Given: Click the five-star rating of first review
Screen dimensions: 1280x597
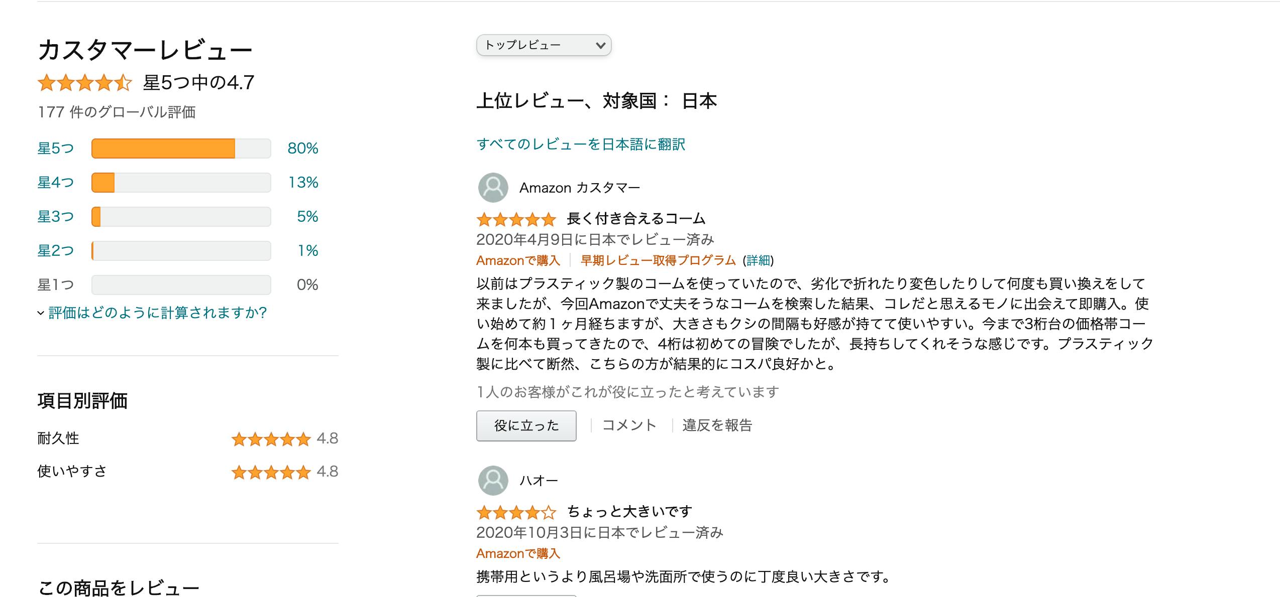Looking at the screenshot, I should point(516,219).
